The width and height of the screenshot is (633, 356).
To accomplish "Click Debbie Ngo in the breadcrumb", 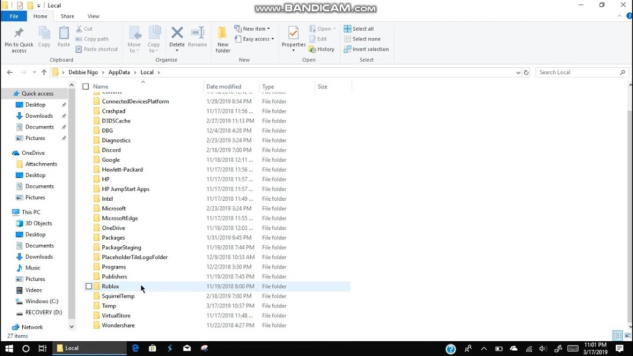I will (x=83, y=72).
